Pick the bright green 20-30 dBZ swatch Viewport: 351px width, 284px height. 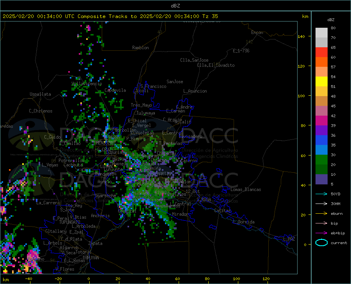[x=321, y=160]
